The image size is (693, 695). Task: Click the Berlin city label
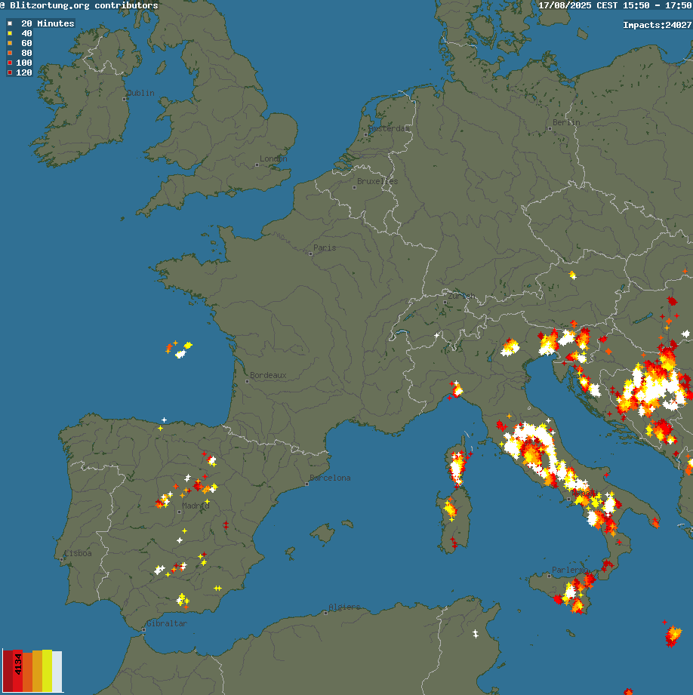pyautogui.click(x=566, y=122)
